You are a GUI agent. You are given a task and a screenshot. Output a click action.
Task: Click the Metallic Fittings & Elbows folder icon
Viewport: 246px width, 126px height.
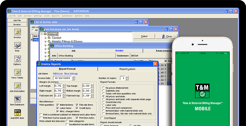pos(49,42)
